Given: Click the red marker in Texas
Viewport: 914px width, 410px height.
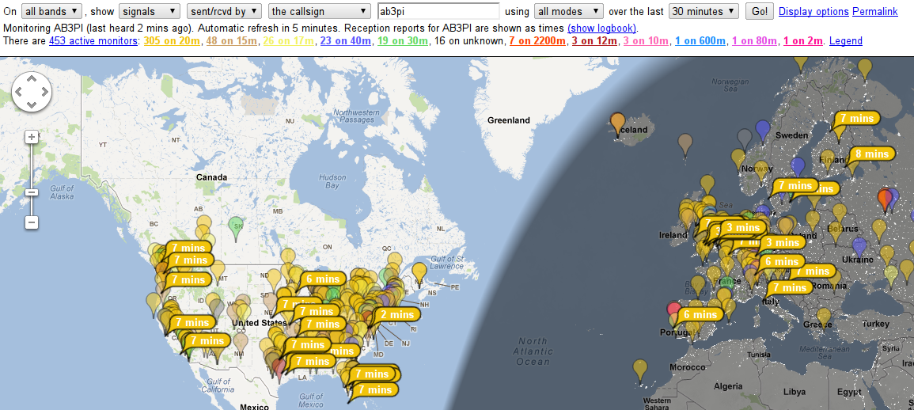Looking at the screenshot, I should click(x=279, y=369).
